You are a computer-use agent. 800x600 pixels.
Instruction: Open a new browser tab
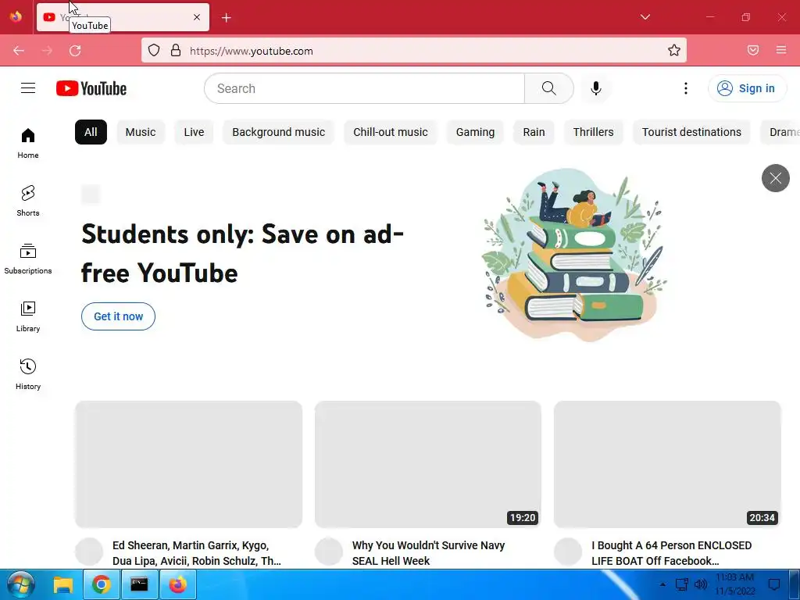(x=226, y=18)
